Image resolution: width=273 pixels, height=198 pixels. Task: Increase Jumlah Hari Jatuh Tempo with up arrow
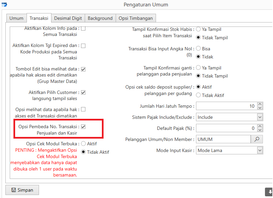coord(260,104)
